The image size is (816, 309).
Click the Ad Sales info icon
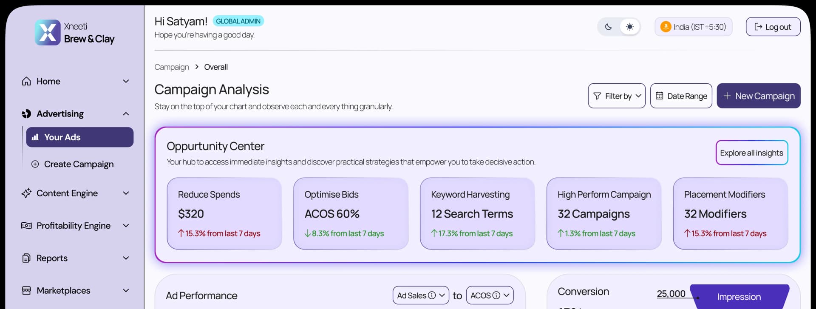pos(432,295)
